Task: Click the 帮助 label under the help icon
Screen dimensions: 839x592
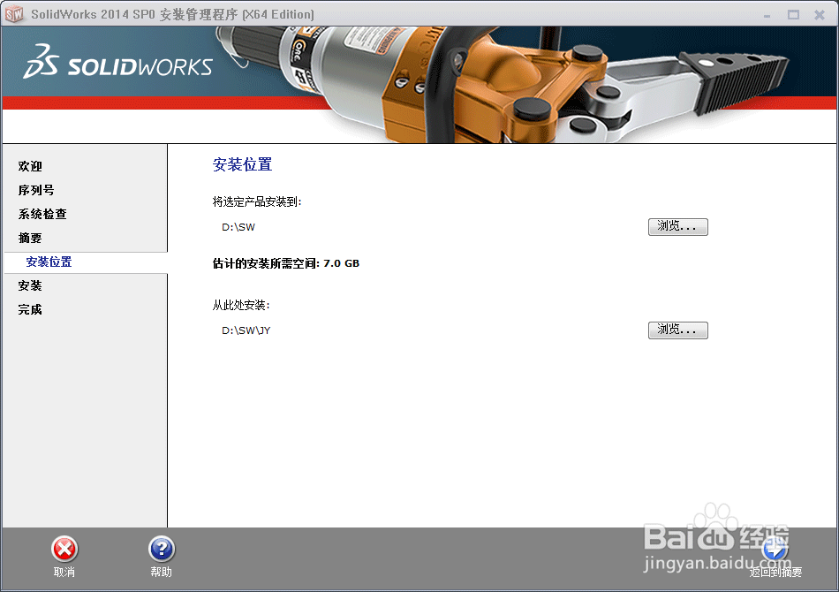Action: 161,573
